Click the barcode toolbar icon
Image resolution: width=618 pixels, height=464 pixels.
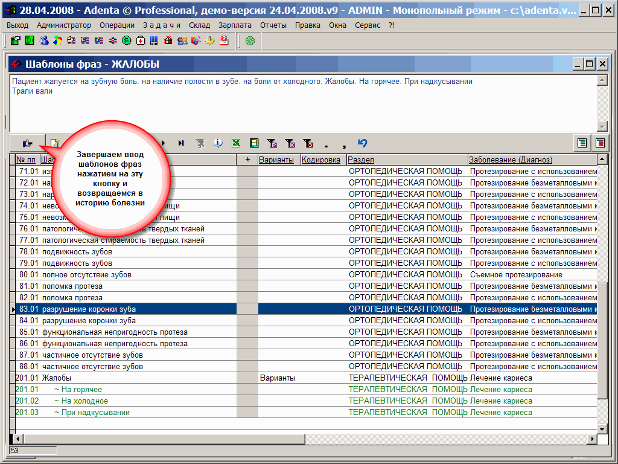(154, 40)
